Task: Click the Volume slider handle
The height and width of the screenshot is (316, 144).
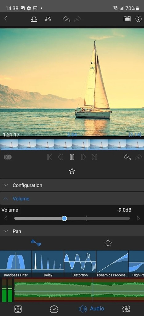Action: click(64, 218)
